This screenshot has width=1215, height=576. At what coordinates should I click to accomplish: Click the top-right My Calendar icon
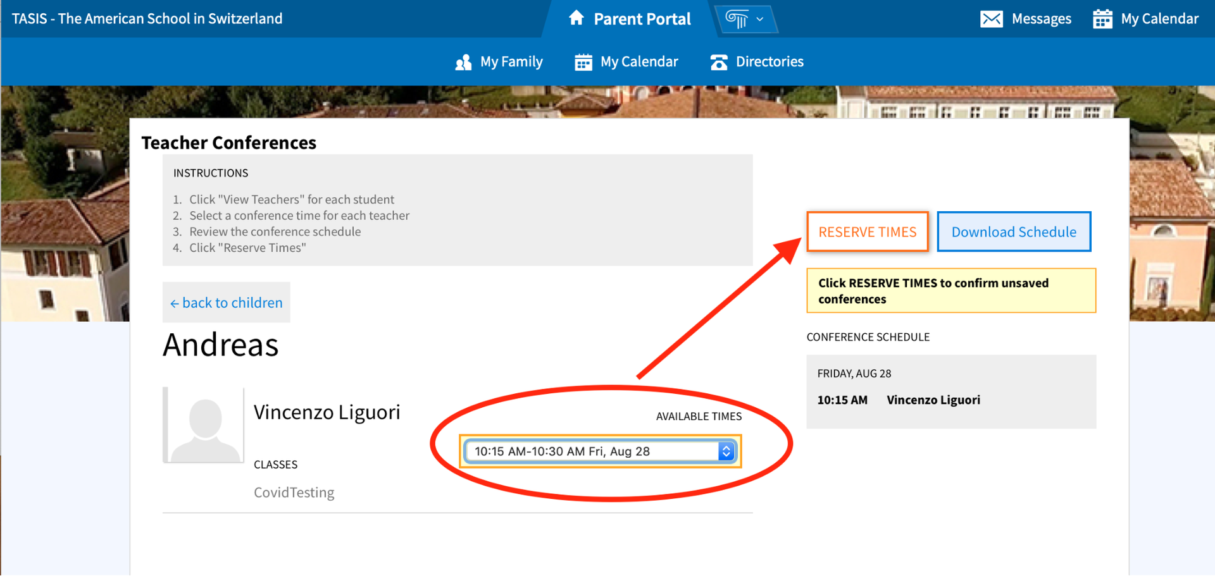tap(1102, 19)
